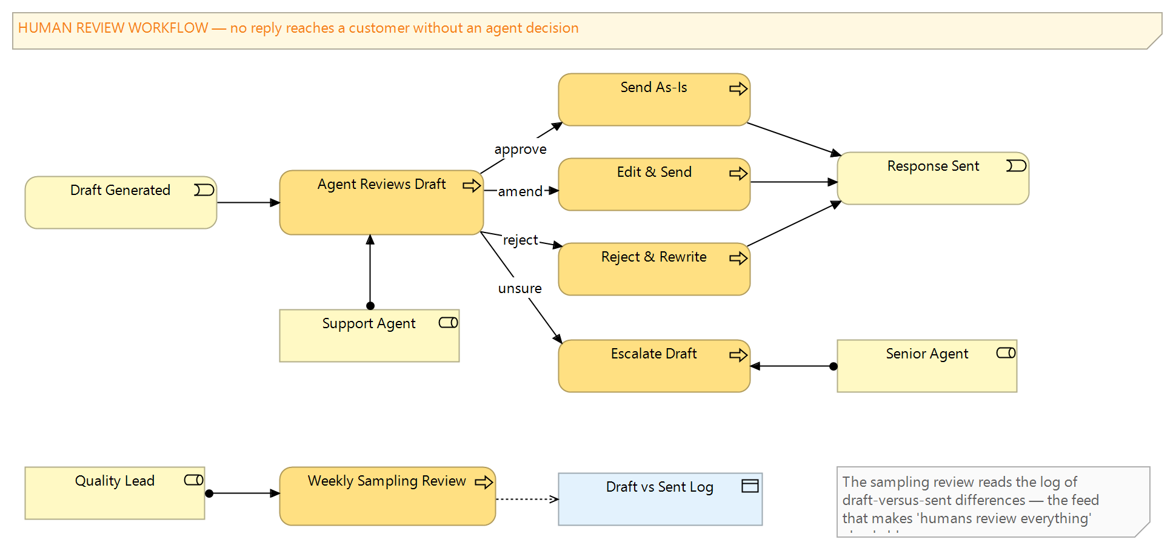The width and height of the screenshot is (1176, 551).
Task: Select the Edit & Send process box
Action: 655,185
